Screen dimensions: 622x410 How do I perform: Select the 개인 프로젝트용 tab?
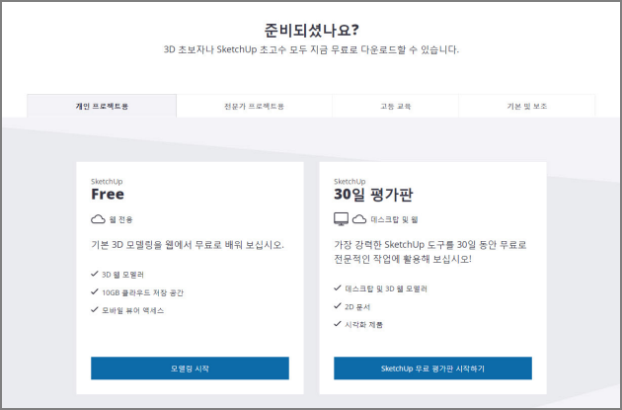tap(102, 106)
